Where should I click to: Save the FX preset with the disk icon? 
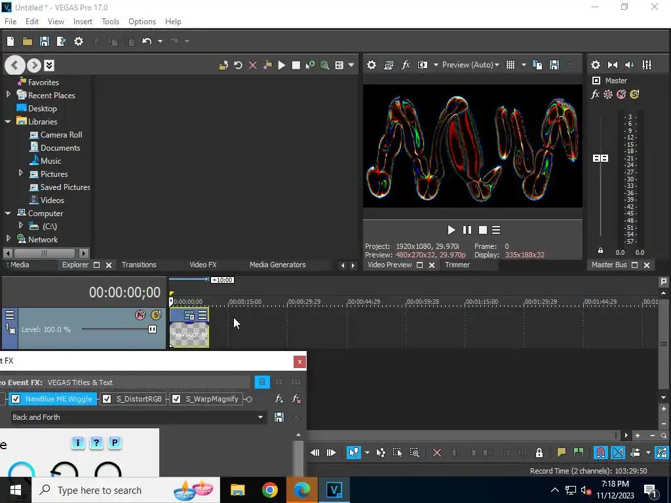279,417
